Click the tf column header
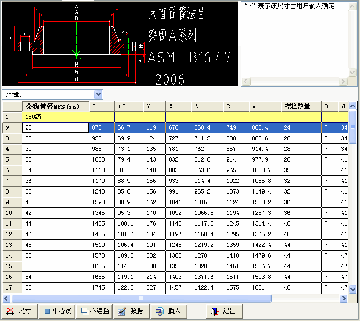Image resolution: width=360 pixels, height=321 pixels. point(129,106)
